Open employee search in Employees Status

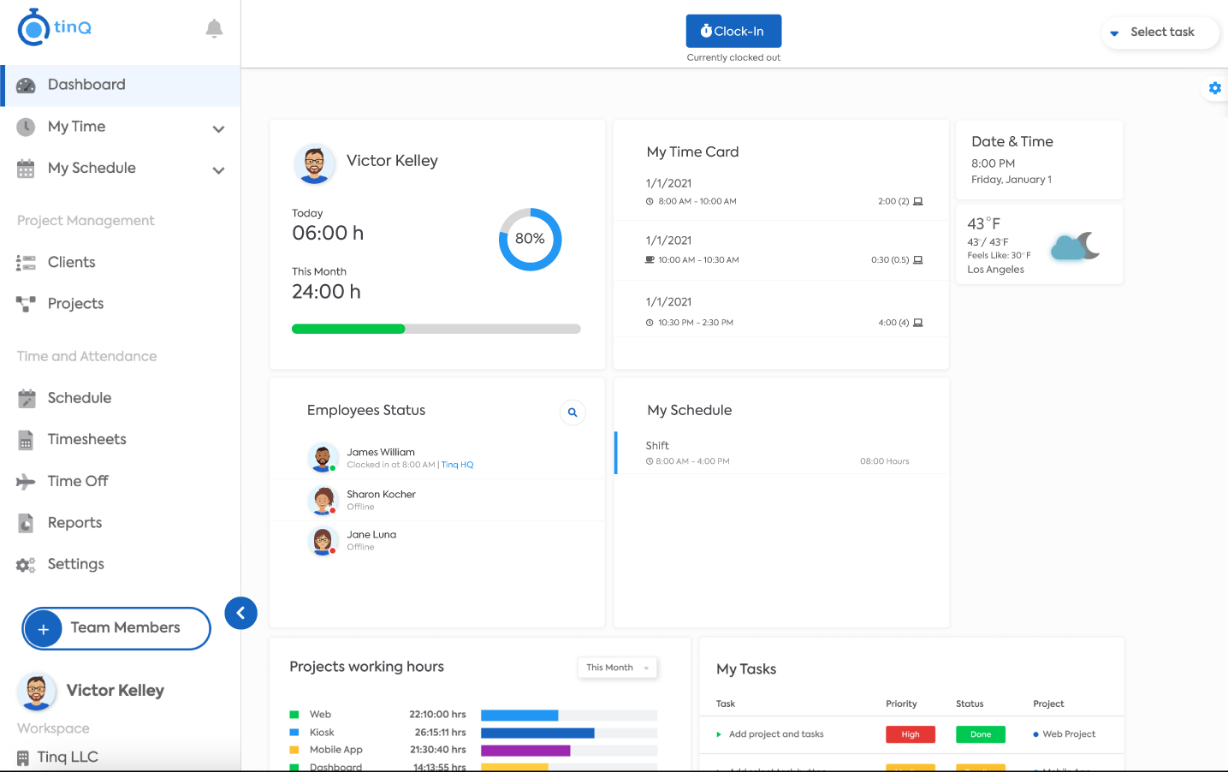[x=572, y=413]
